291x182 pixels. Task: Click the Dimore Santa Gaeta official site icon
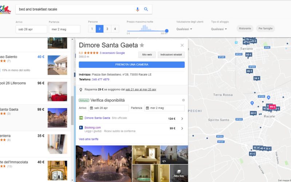coord(81,118)
